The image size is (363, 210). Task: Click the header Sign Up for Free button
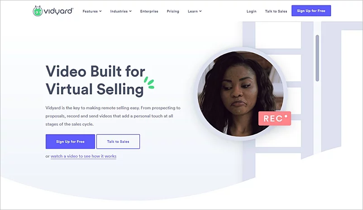(311, 11)
